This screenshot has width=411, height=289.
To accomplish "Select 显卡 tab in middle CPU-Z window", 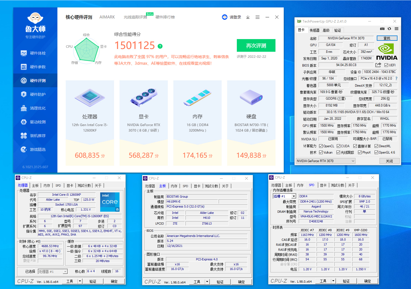I will tap(197, 186).
